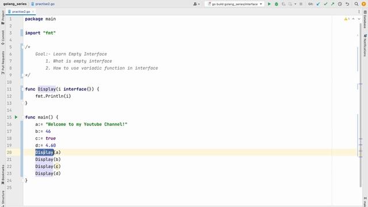Click the Display(c) call
The width and height of the screenshot is (368, 207).
pyautogui.click(x=48, y=166)
